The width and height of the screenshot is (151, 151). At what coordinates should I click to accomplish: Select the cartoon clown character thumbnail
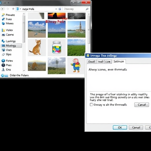pos(76,66)
